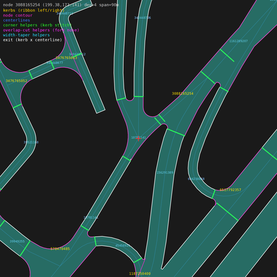Click the way label 1161289207
The height and width of the screenshot is (277, 277).
click(x=238, y=41)
